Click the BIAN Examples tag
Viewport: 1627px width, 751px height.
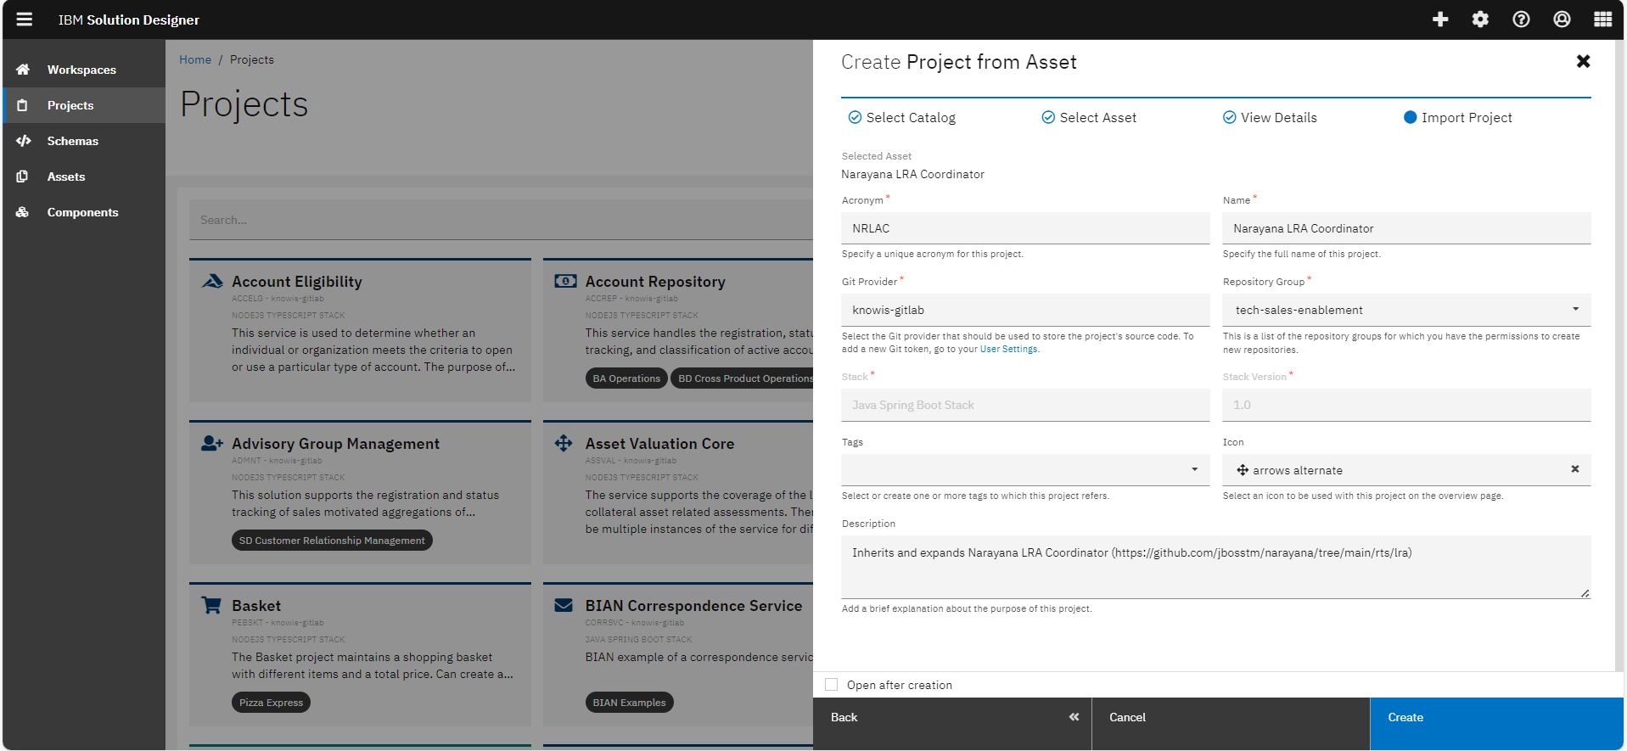tap(629, 703)
